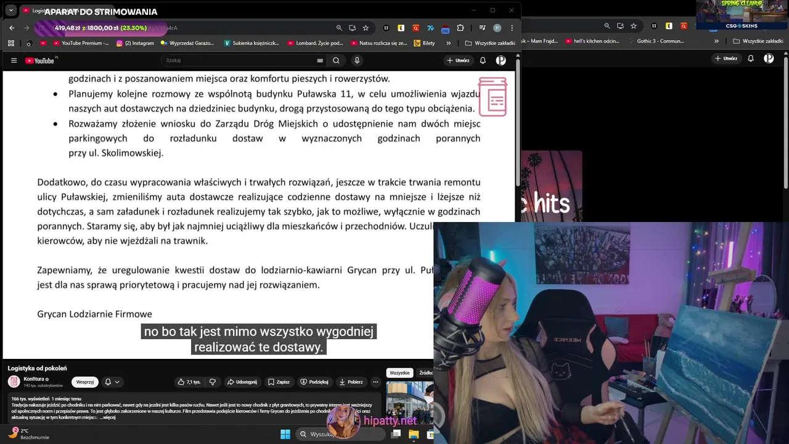This screenshot has height=444, width=789.
Task: Click the YouTube search magnifier button
Action: tap(336, 60)
